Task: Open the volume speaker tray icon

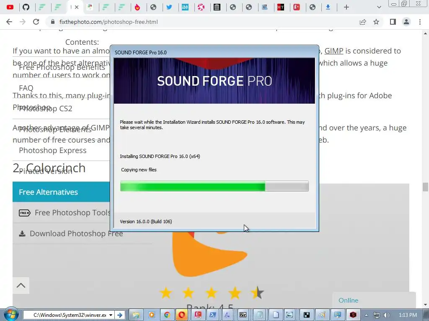Action: coord(387,315)
